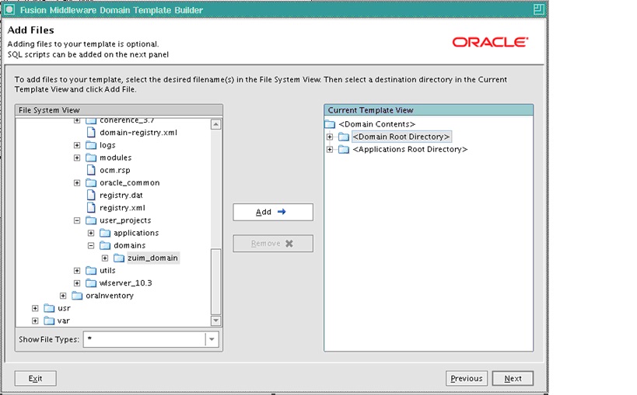Image resolution: width=637 pixels, height=395 pixels.
Task: Click the logs folder icon
Action: pos(91,145)
